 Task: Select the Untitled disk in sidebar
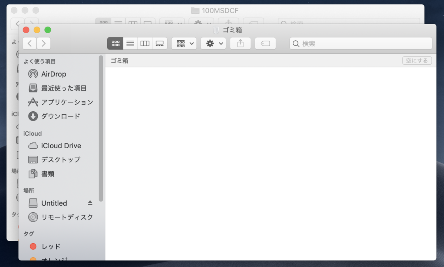[54, 203]
